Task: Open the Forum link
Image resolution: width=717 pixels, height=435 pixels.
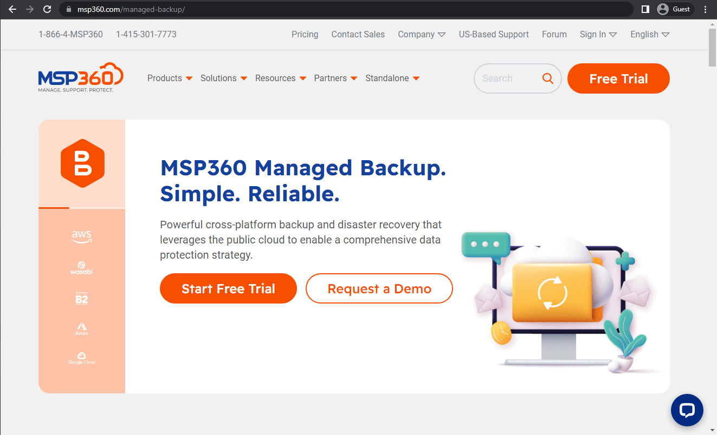Action: click(x=554, y=35)
